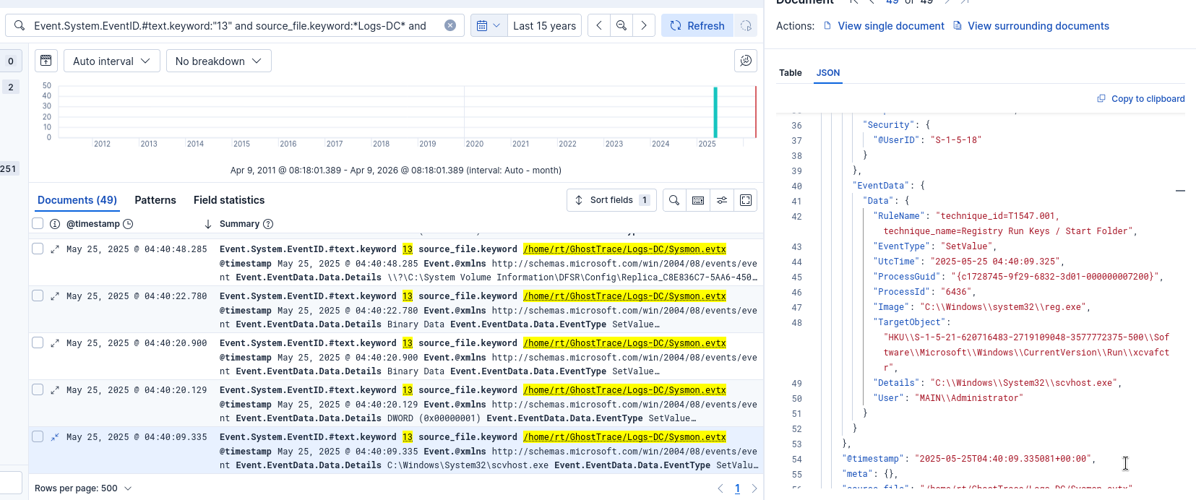Open the No breakdown dropdown

click(x=218, y=61)
